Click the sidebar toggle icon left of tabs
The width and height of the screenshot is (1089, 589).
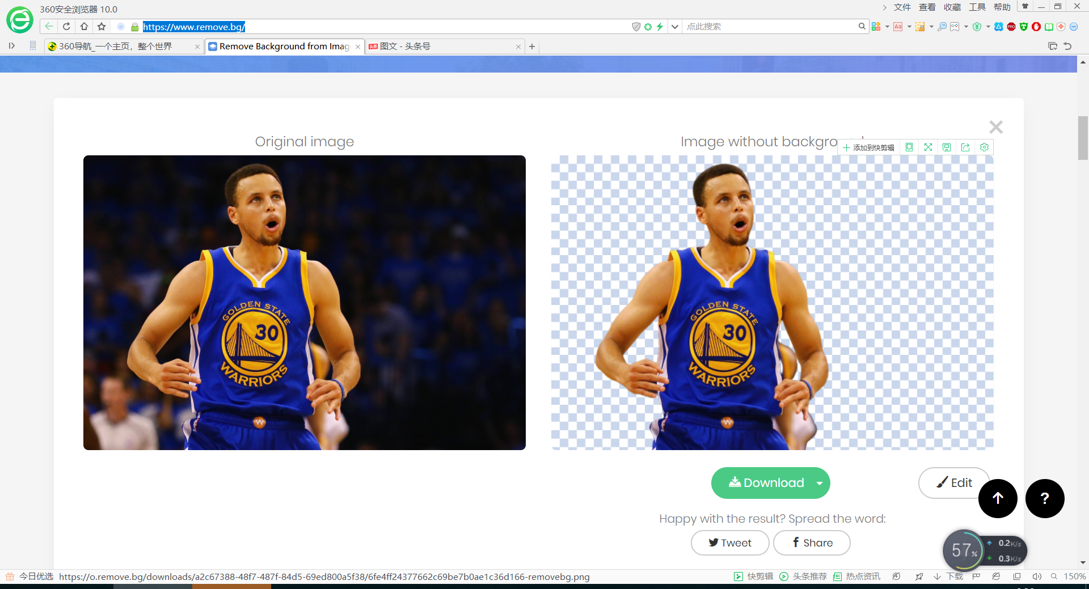(12, 46)
